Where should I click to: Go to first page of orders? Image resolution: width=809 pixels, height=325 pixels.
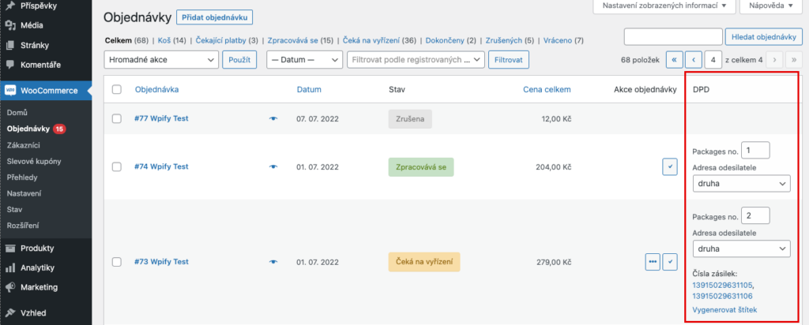(674, 59)
